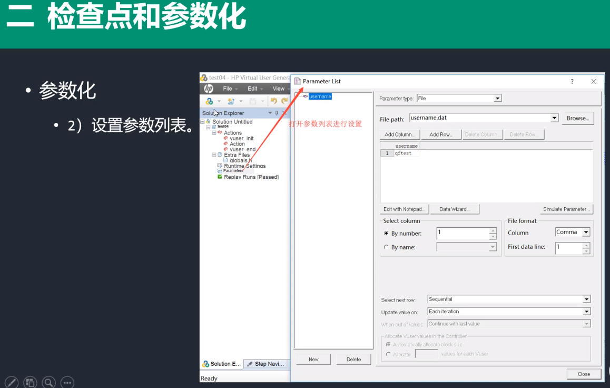This screenshot has width=610, height=388.
Task: Click the New Script and Solution toolbar icon
Action: 209,101
